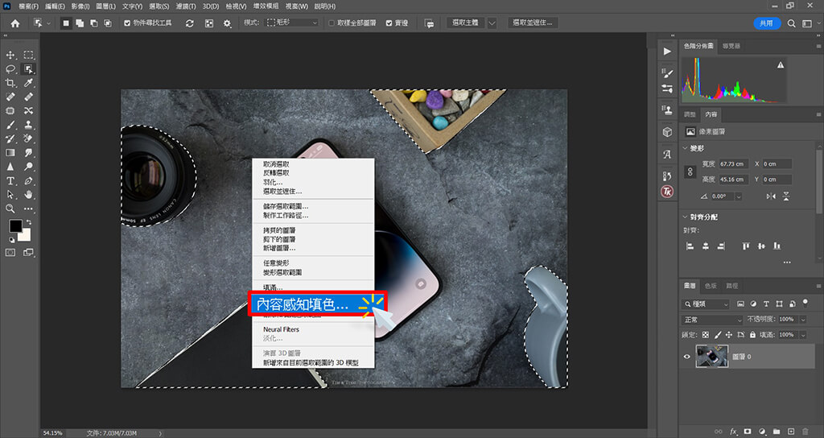Click the background color swatch
This screenshot has width=824, height=438.
point(25,236)
